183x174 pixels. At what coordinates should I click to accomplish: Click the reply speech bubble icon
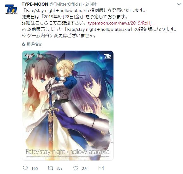tap(25, 168)
